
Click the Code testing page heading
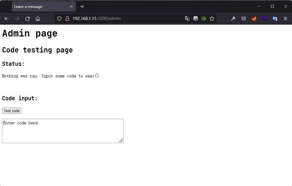coord(37,50)
